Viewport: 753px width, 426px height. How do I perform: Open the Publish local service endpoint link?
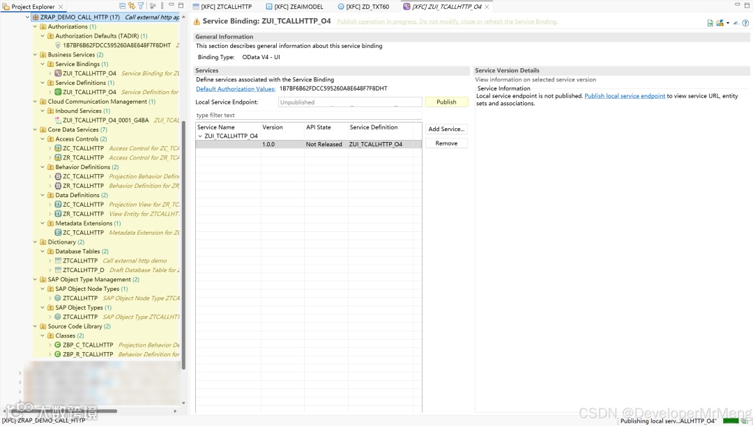click(x=625, y=96)
